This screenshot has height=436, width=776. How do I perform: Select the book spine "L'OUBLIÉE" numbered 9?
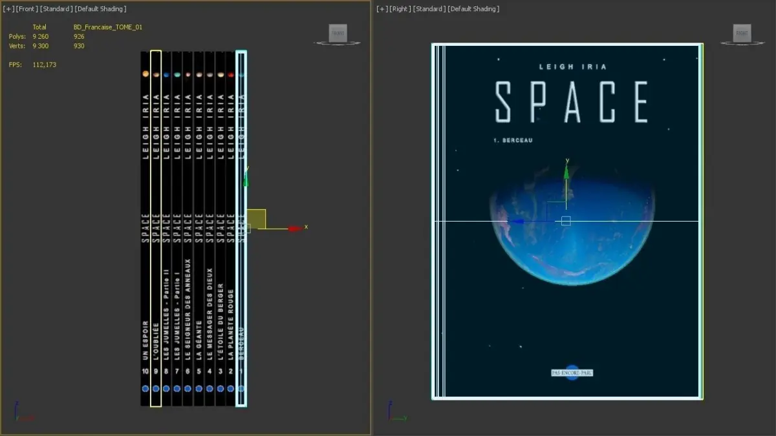pyautogui.click(x=156, y=229)
